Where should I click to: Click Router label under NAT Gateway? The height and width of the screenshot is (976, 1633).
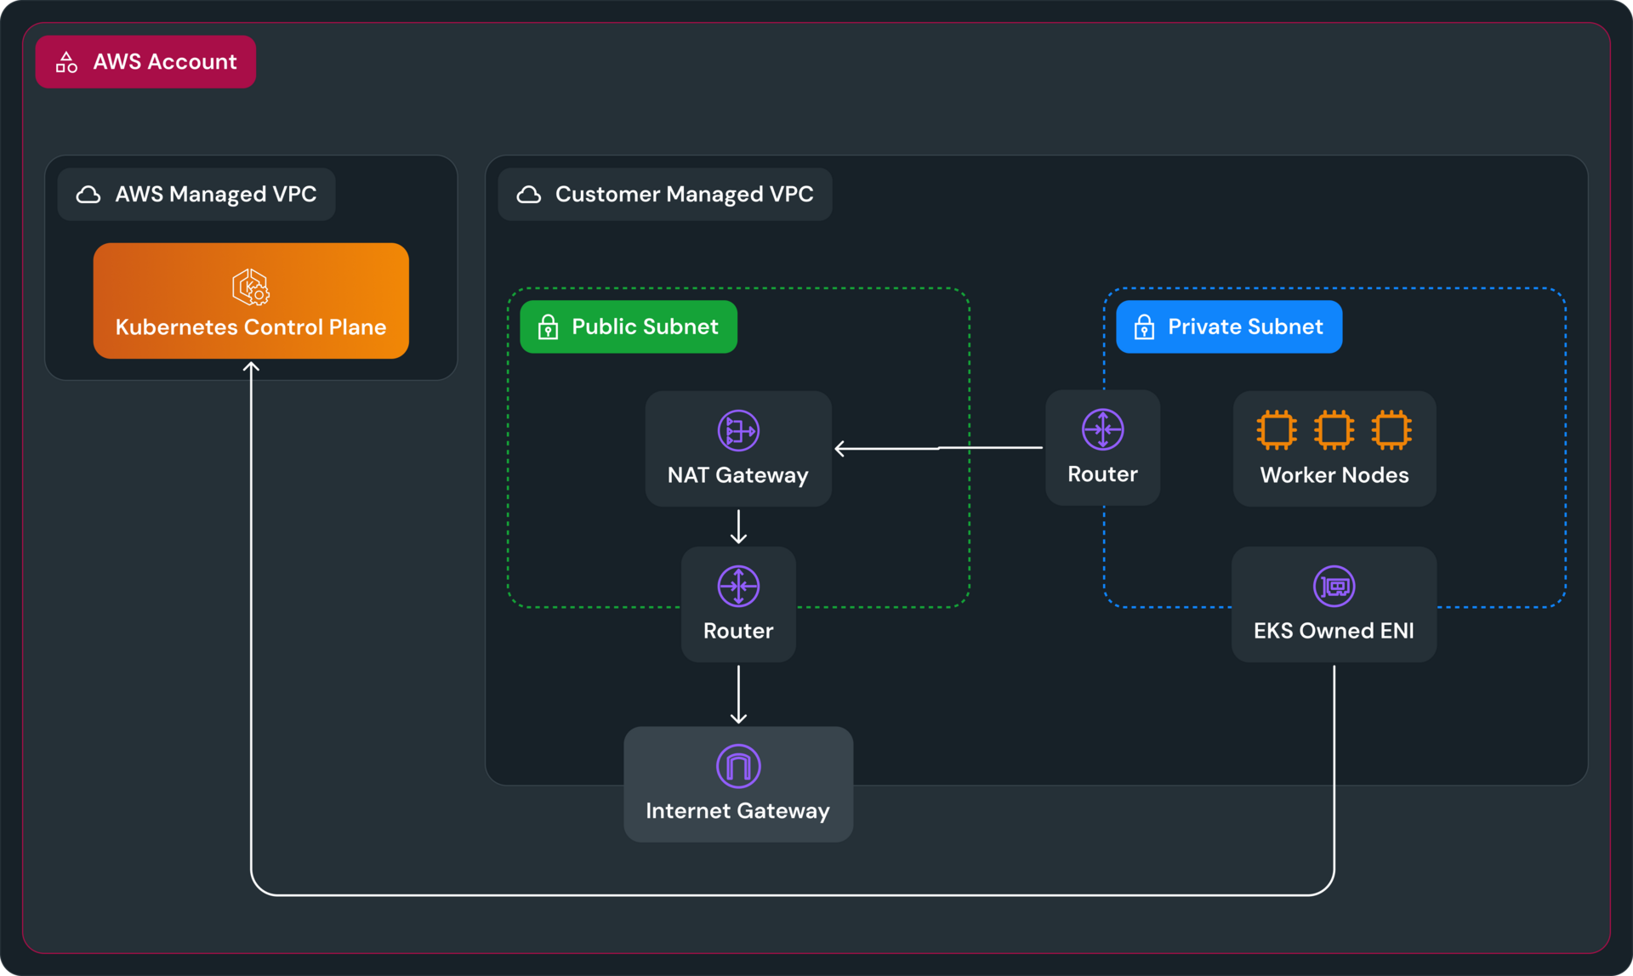(738, 631)
